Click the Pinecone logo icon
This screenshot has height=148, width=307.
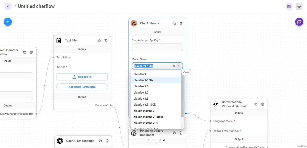pyautogui.click(x=134, y=133)
